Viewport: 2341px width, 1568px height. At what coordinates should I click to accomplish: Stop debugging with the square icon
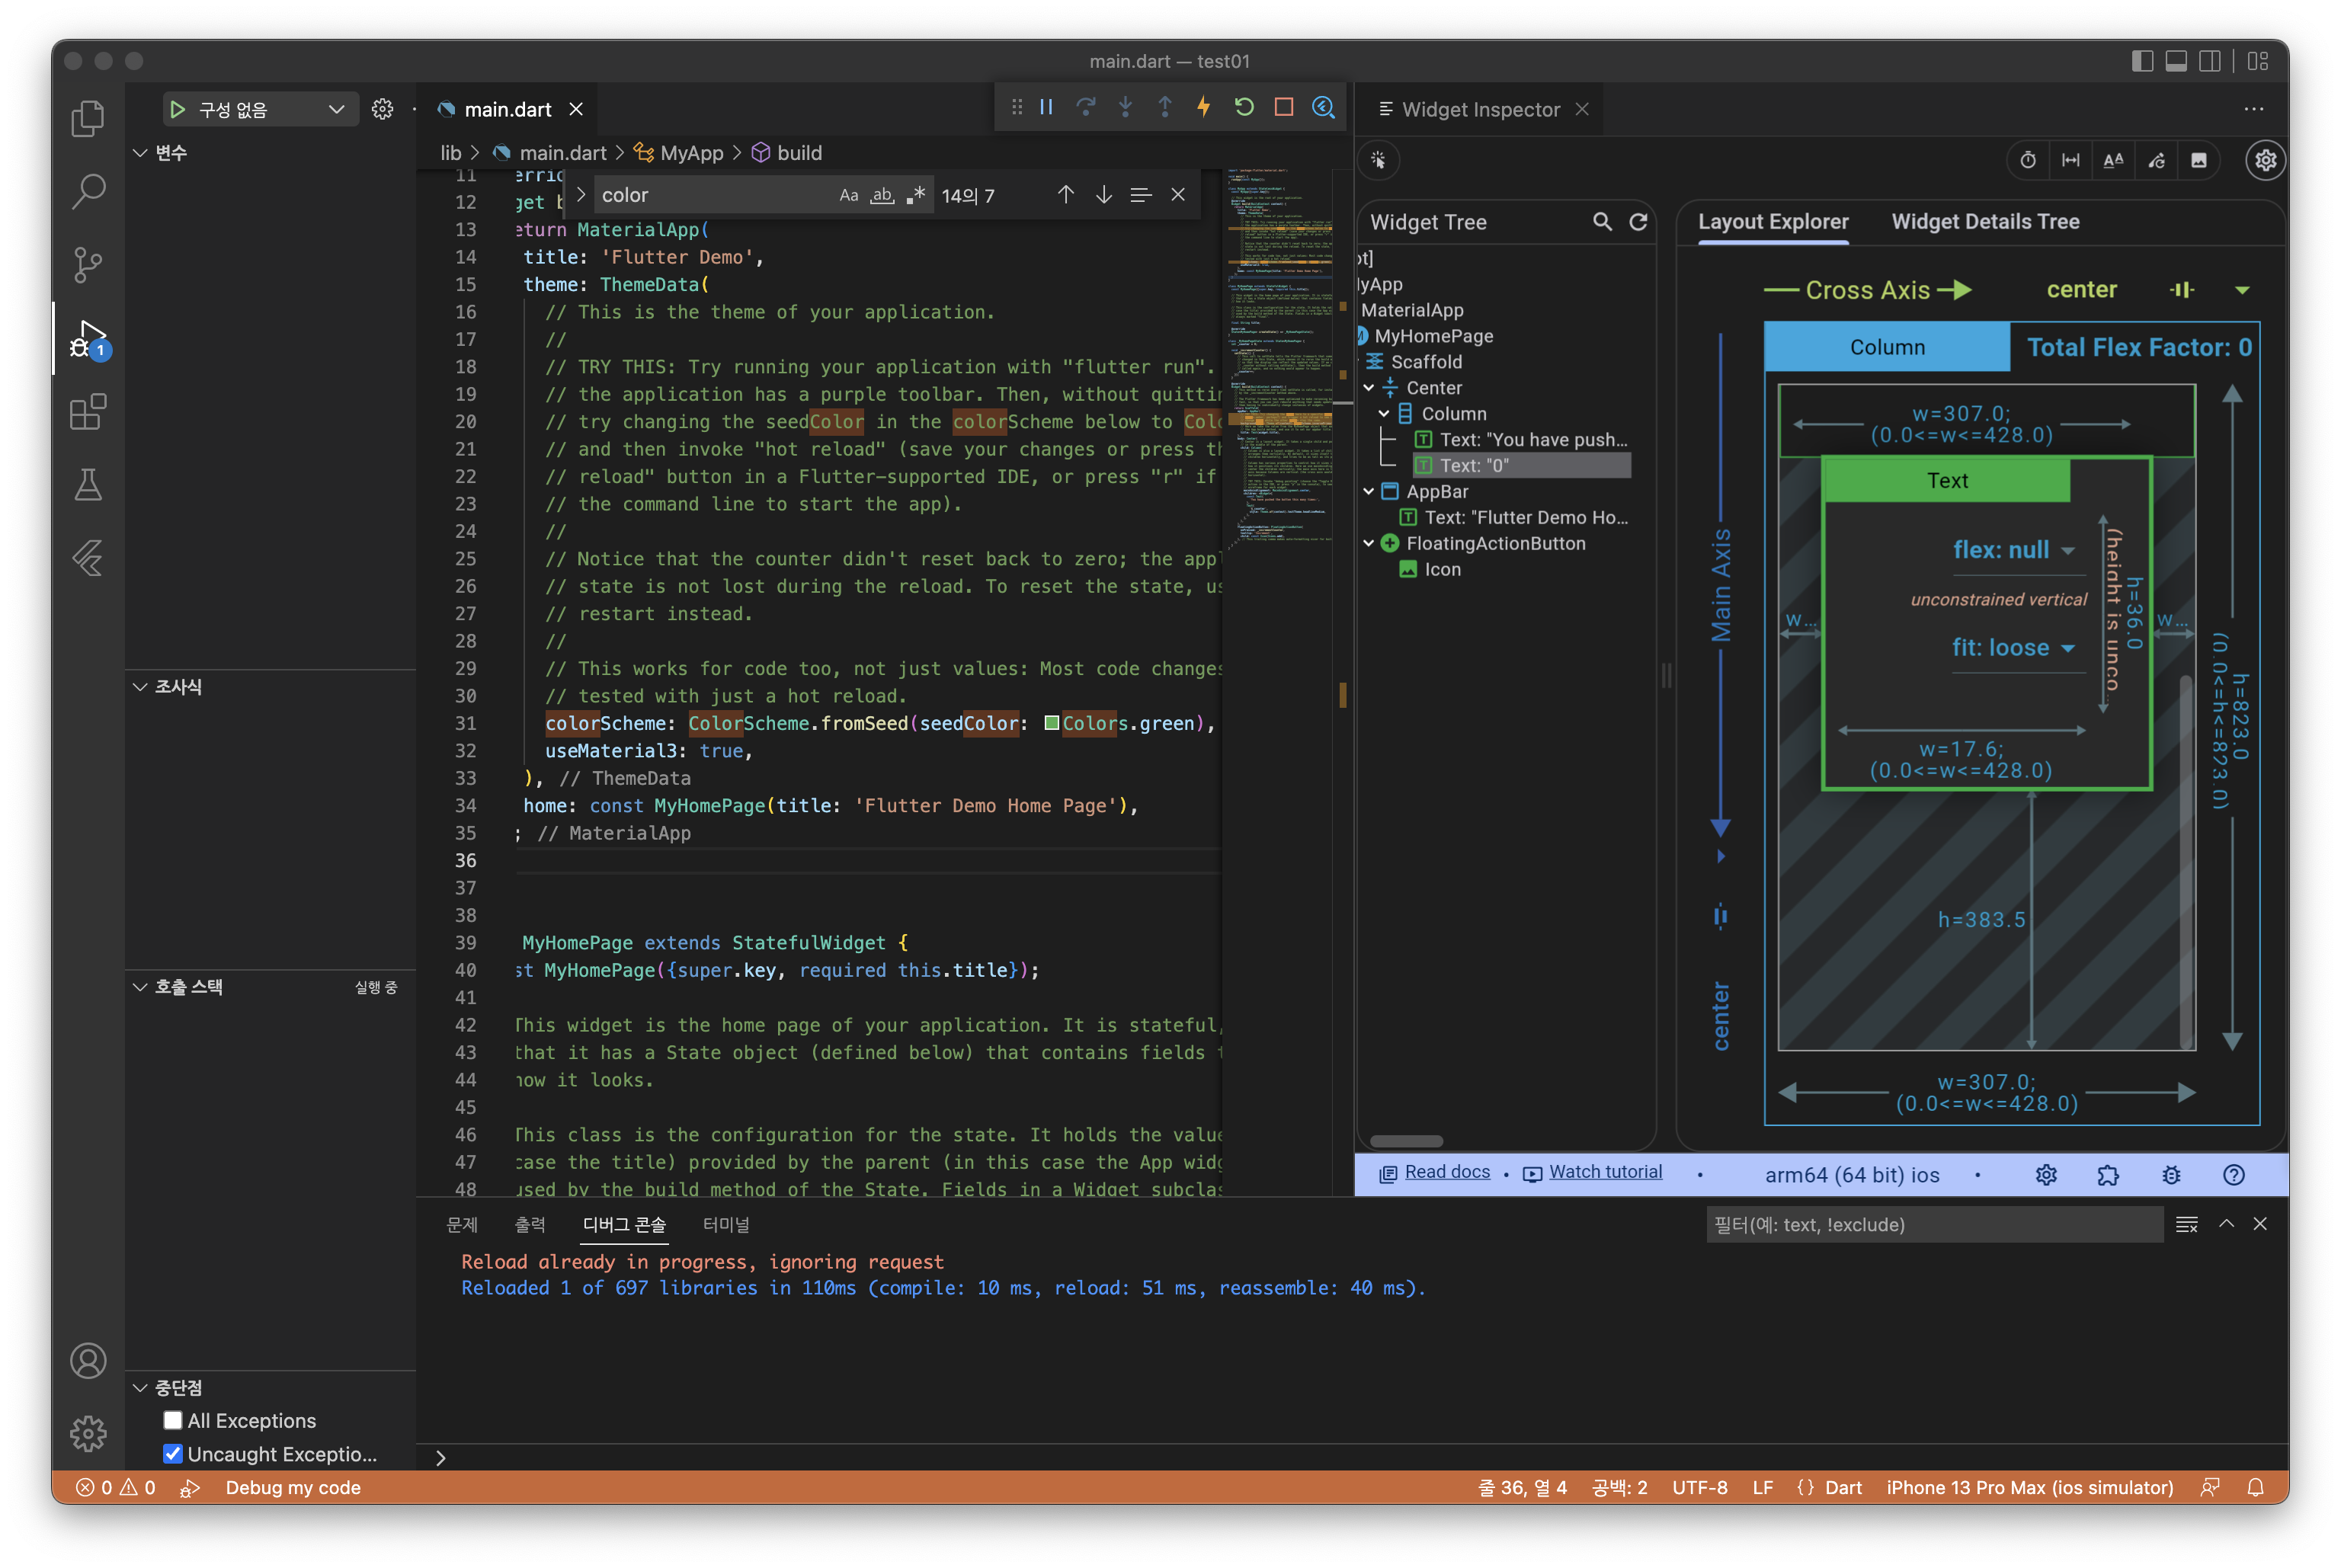[x=1284, y=107]
